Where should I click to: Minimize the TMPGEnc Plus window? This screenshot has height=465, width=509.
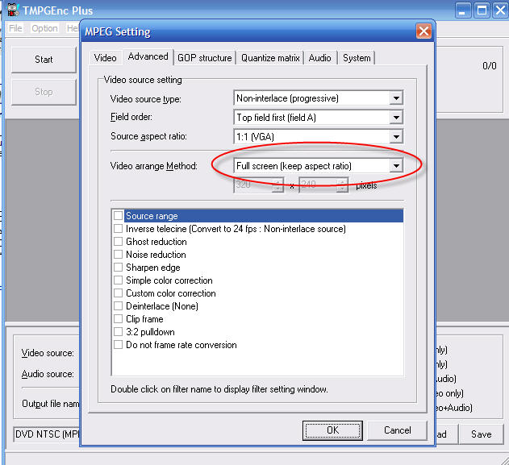click(x=462, y=10)
